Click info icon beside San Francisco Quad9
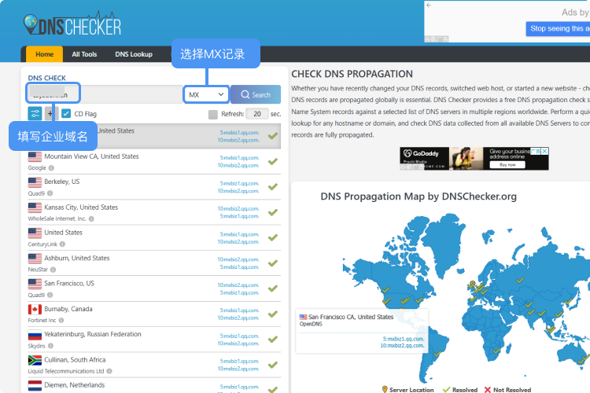Screen dimensions: 590x393 [50, 295]
